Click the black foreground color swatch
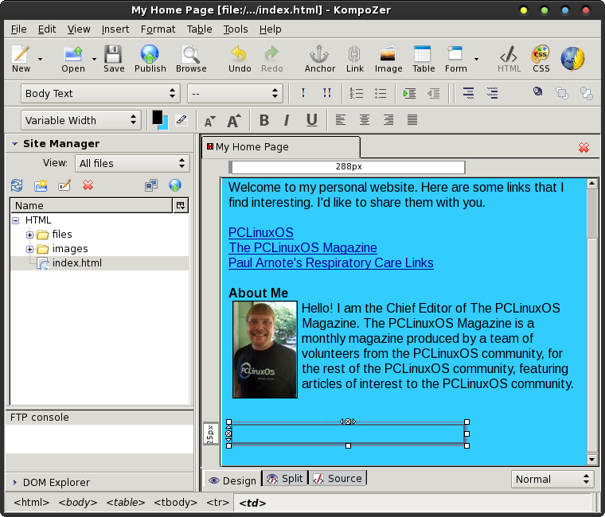The height and width of the screenshot is (517, 605). pos(157,117)
